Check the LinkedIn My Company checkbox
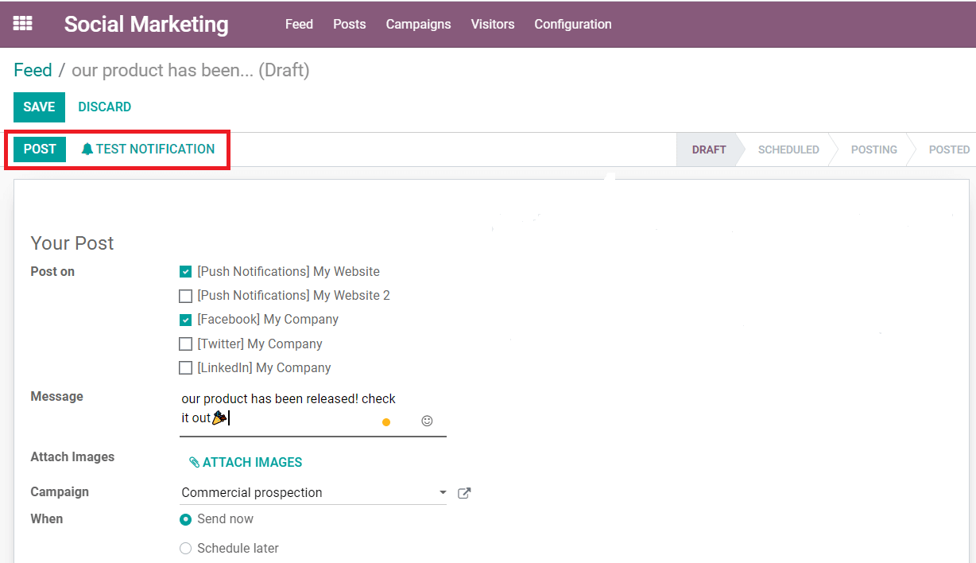Screen dimensions: 976x563 pos(185,368)
